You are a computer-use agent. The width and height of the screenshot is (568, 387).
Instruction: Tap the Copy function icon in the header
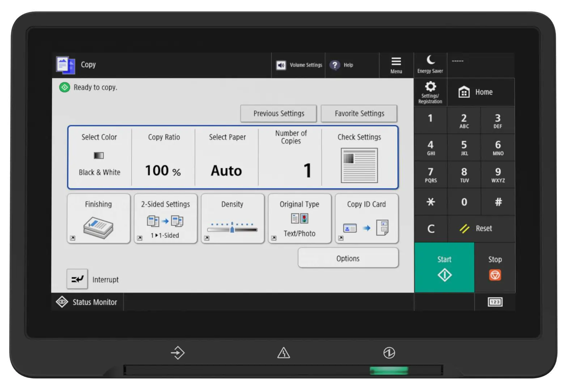point(65,65)
